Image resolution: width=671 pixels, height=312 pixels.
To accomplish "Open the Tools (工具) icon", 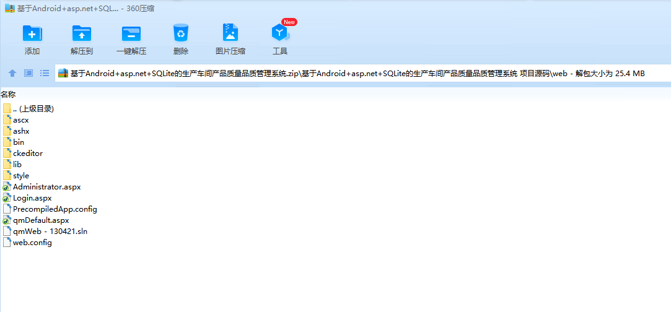I will (280, 33).
